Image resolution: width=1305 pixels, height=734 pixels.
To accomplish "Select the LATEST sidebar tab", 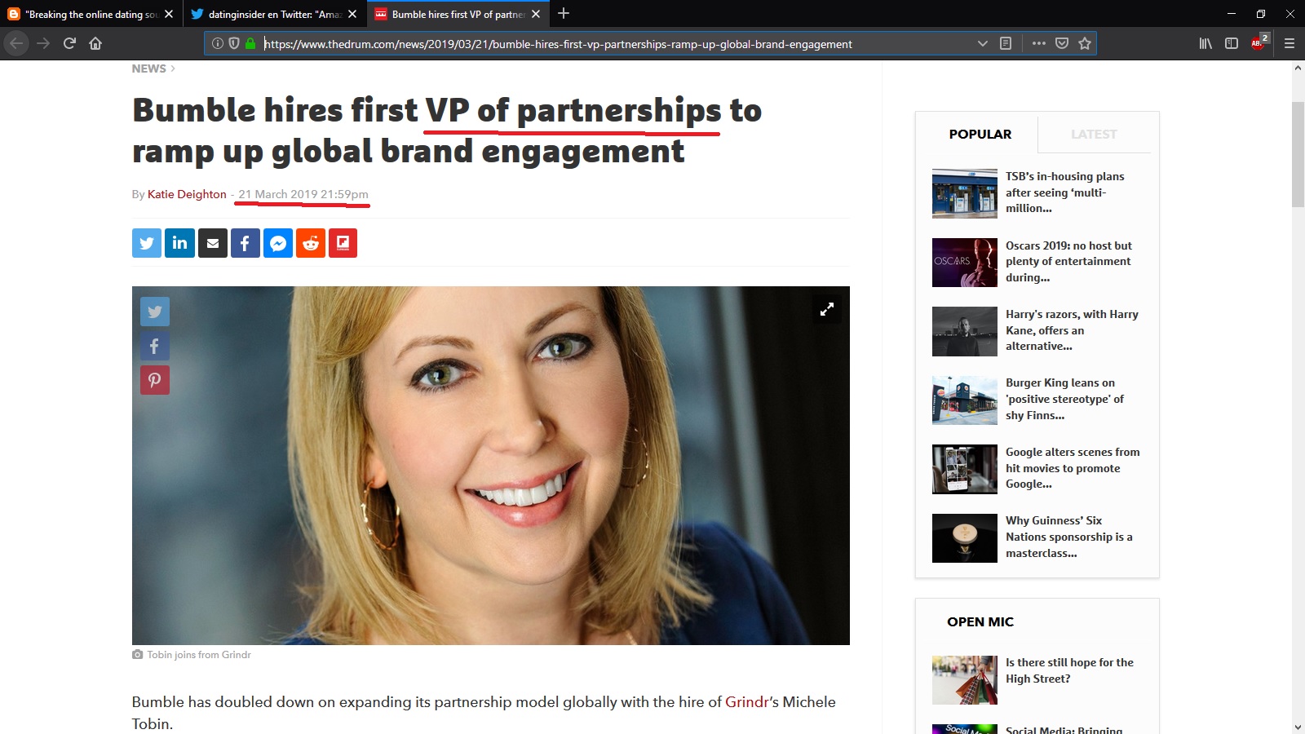I will coord(1094,135).
